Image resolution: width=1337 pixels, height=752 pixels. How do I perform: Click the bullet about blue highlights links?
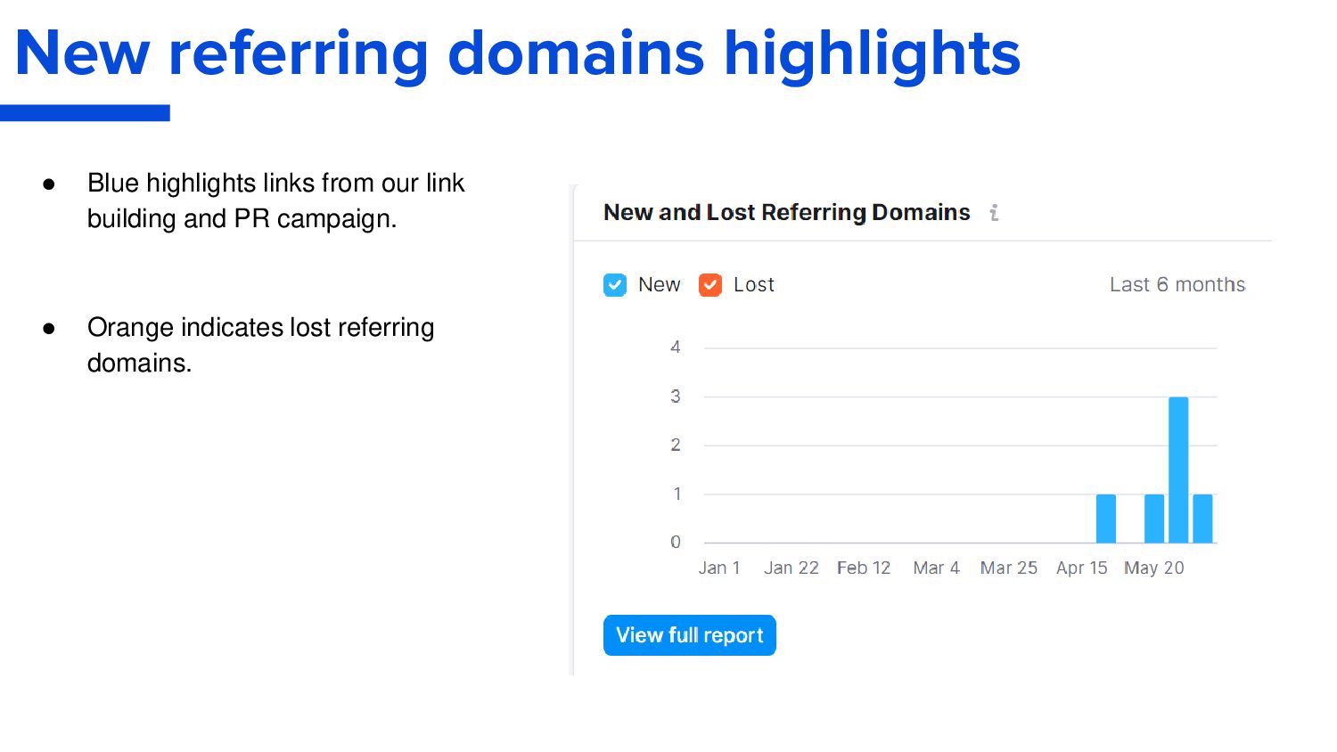coord(275,200)
